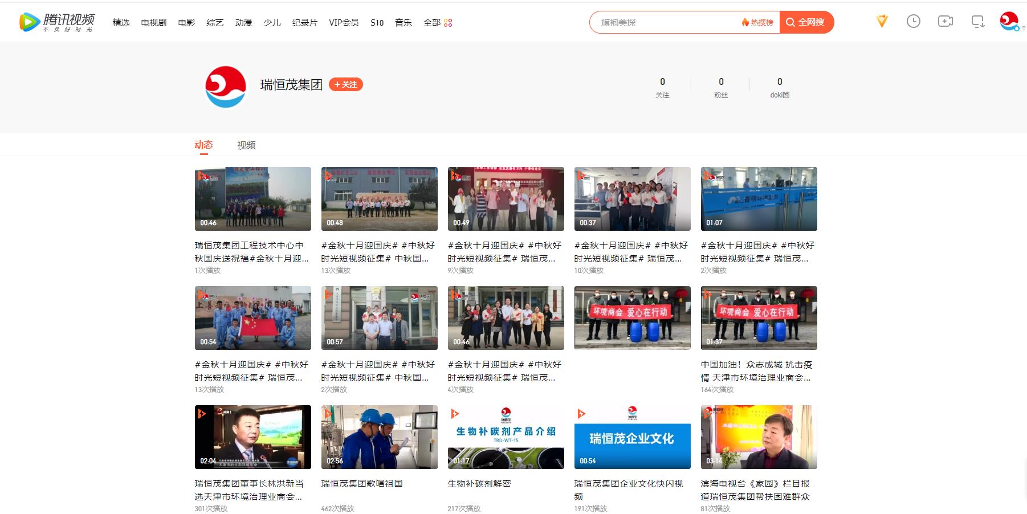
Task: Click the 瑞恒茂集团 account name
Action: [291, 85]
